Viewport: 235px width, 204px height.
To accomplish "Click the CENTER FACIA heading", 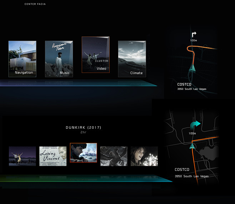I will (x=35, y=4).
